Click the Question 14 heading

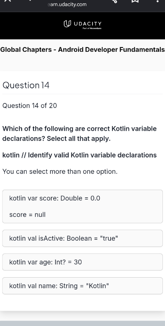tap(26, 85)
